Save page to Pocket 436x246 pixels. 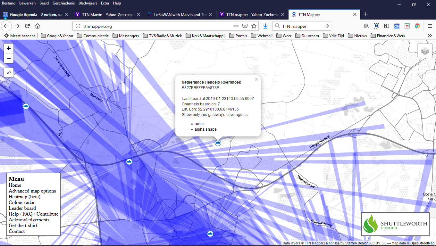click(x=245, y=26)
